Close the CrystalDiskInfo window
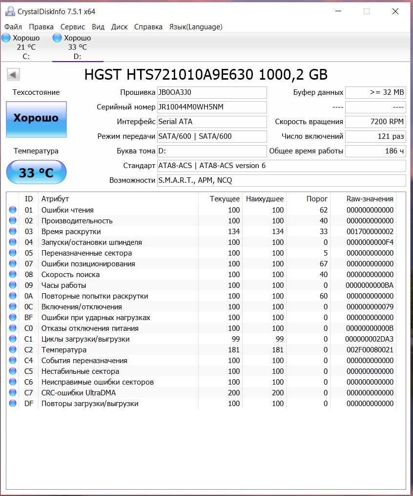 click(395, 11)
